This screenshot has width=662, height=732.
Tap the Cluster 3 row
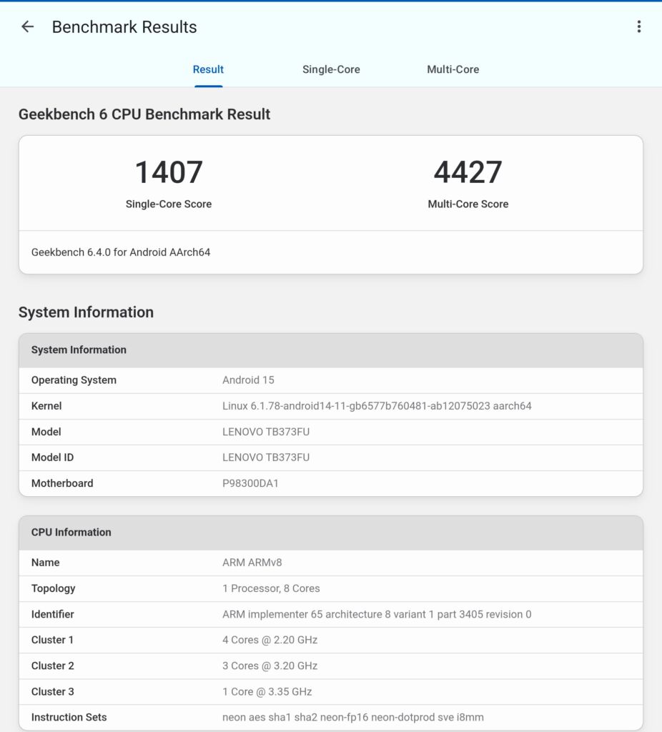330,692
